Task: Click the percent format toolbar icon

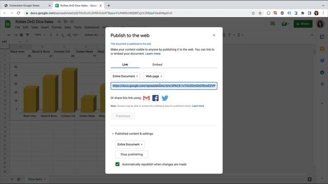Action: pos(57,35)
